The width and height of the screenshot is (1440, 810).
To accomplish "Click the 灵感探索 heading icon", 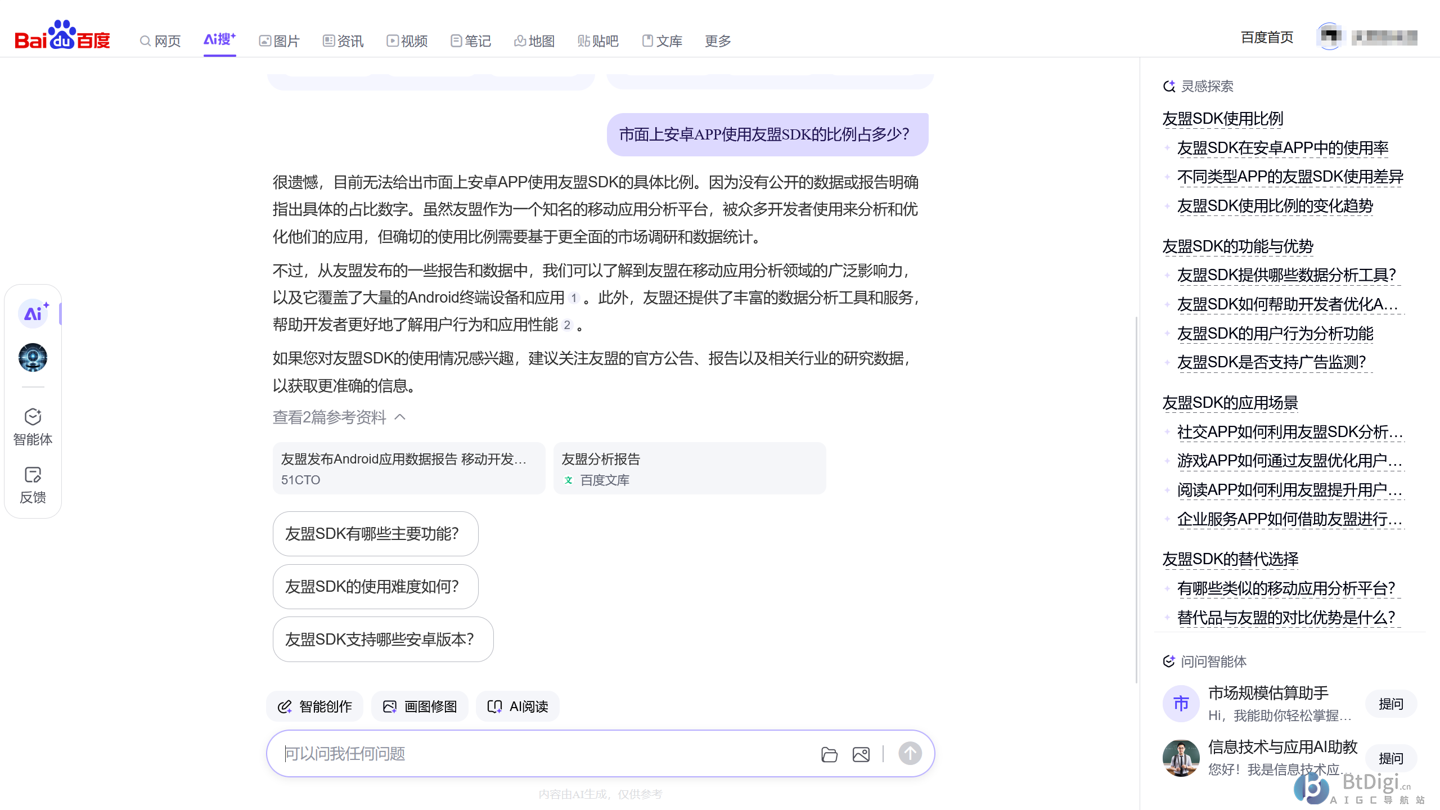I will 1169,86.
